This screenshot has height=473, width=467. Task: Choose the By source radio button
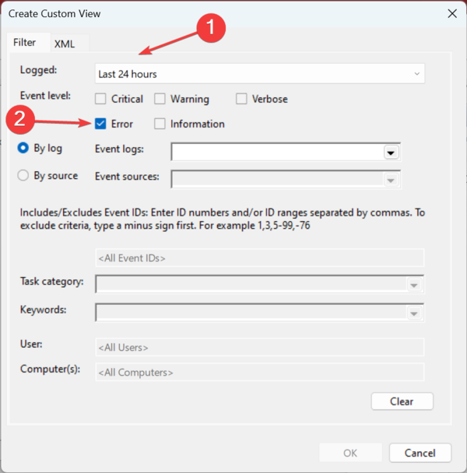(x=23, y=175)
